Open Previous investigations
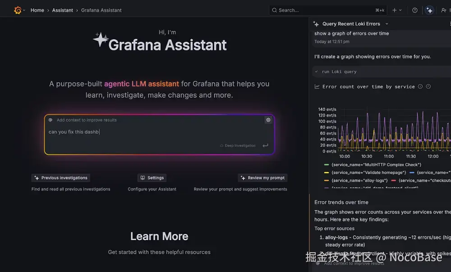Viewport: 451px width, 272px height. coord(60,177)
